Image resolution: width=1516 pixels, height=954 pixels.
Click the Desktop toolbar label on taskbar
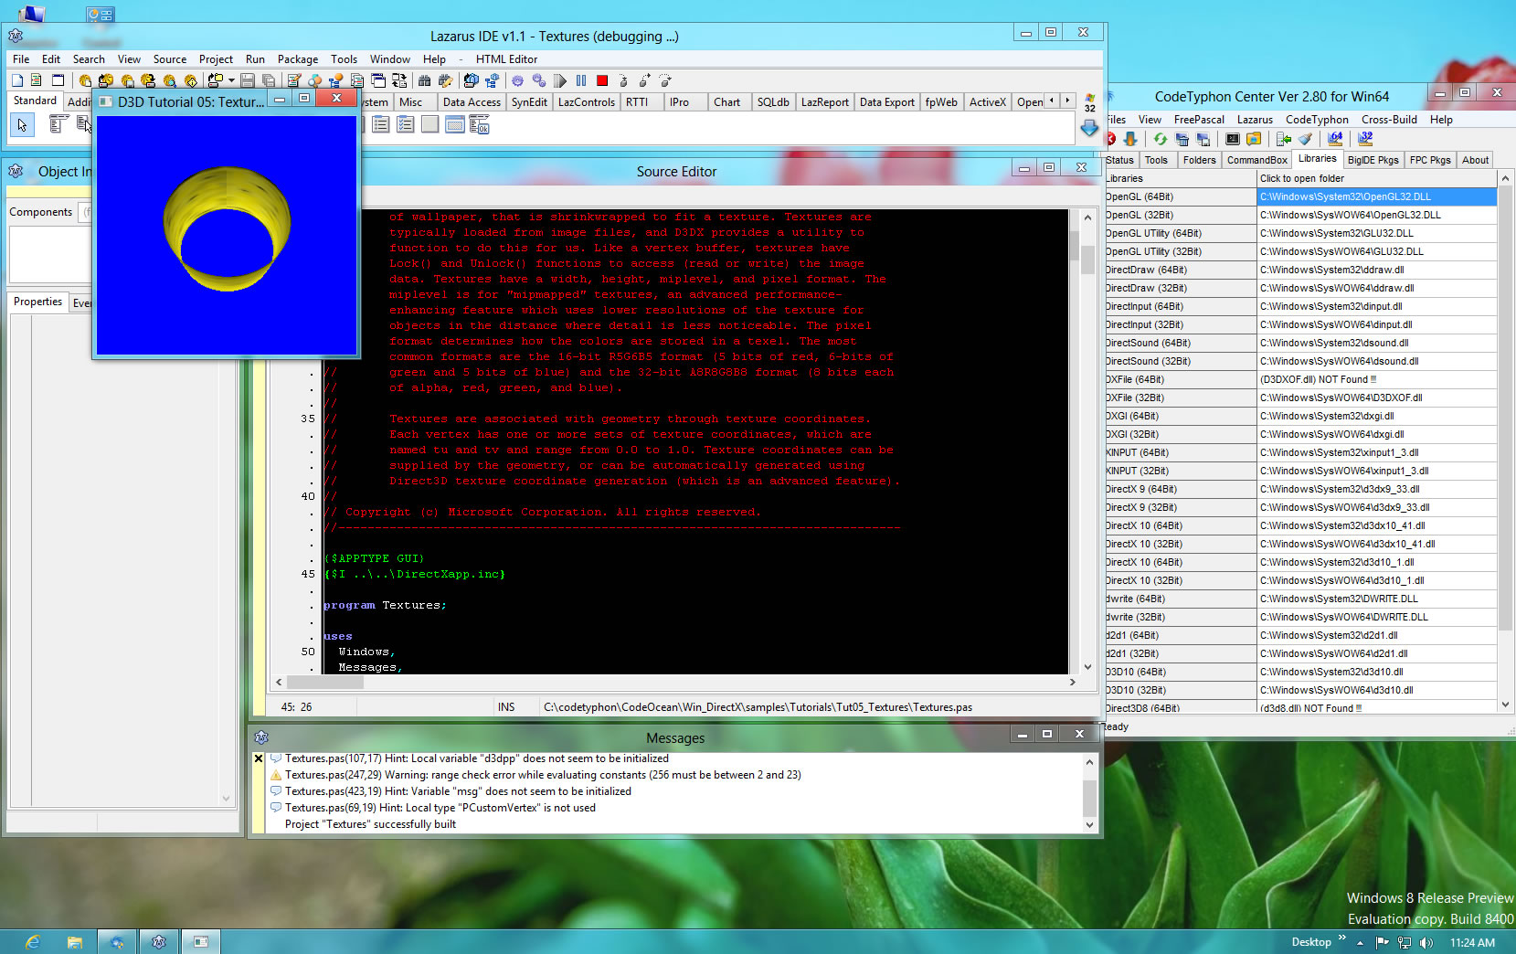[1310, 942]
